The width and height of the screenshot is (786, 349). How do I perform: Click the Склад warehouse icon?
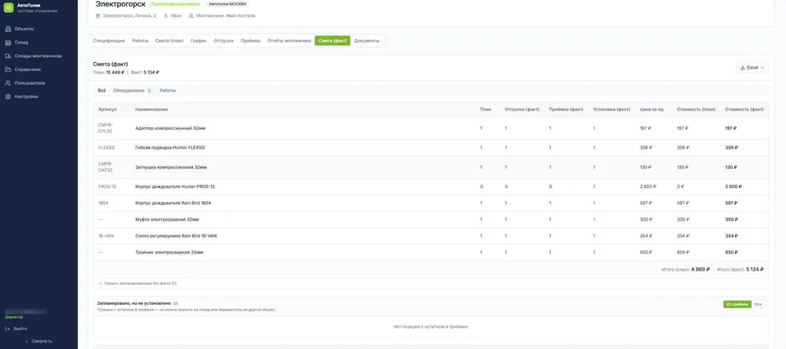(8, 43)
